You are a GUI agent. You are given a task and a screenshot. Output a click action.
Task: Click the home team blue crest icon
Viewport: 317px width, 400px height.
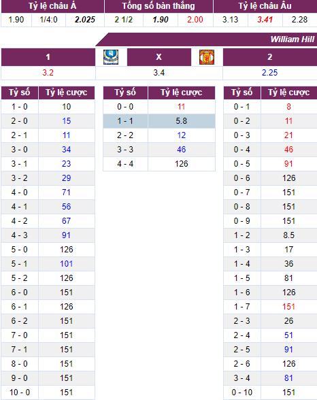[x=111, y=57]
